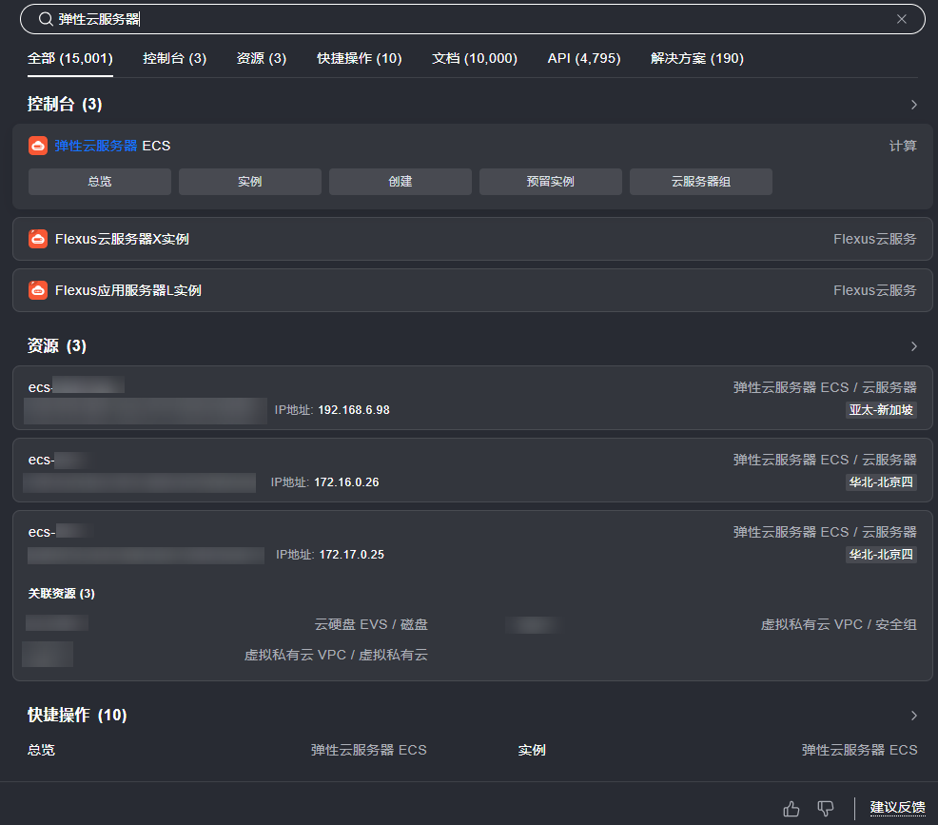Open the 弹性云服务器 ECS console link
The width and height of the screenshot is (938, 825).
tap(112, 146)
